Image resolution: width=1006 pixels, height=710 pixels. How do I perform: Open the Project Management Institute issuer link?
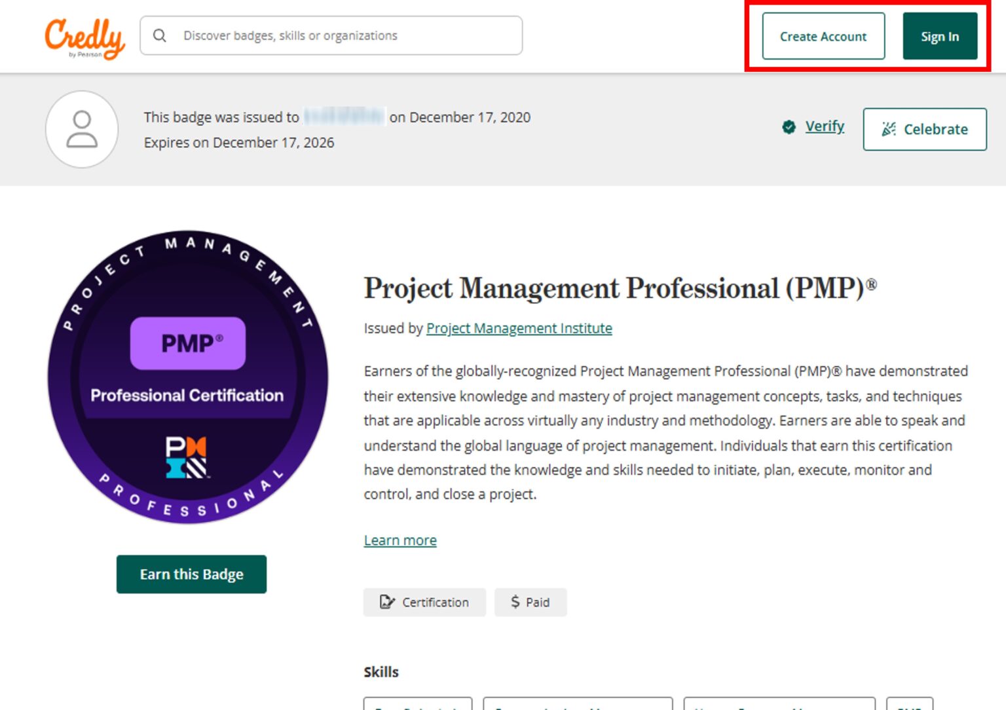tap(519, 328)
